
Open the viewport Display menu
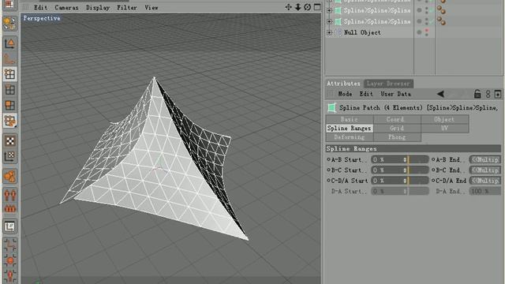click(98, 7)
